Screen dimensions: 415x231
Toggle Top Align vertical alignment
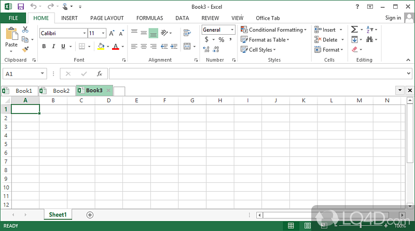[134, 33]
